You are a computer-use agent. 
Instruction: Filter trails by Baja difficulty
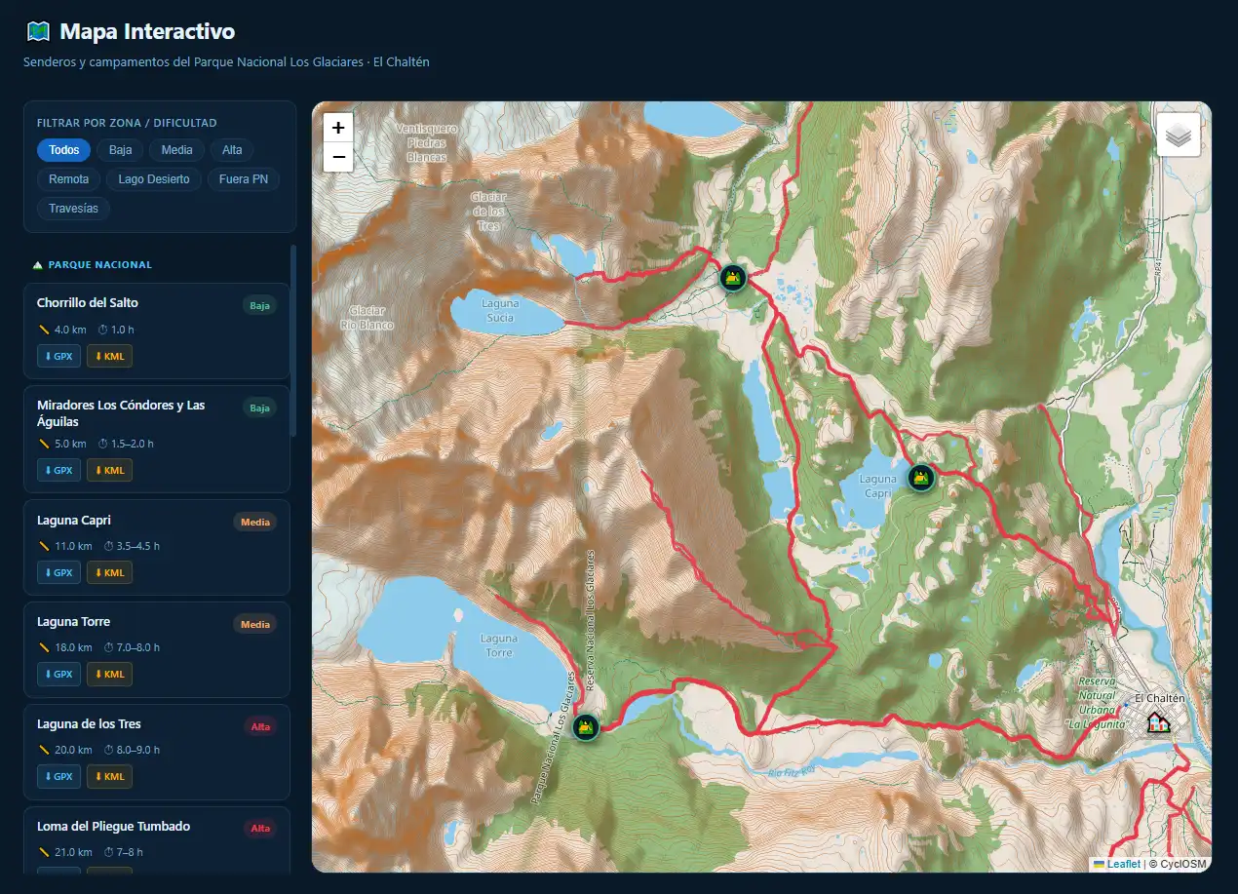pyautogui.click(x=120, y=150)
